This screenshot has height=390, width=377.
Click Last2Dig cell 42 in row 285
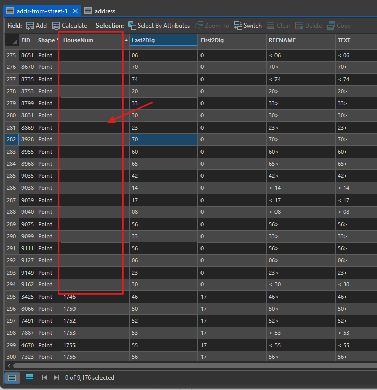point(163,176)
